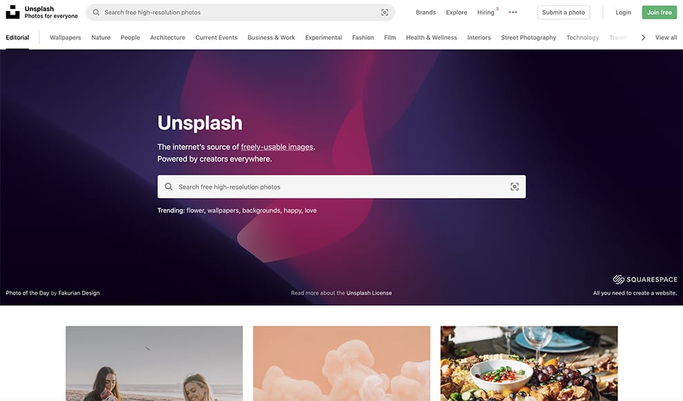
Task: Switch to the People topic
Action: (x=130, y=37)
